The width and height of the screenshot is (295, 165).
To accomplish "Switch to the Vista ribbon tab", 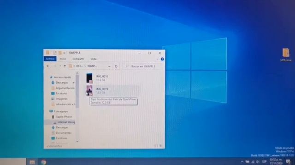I will [x=94, y=59].
